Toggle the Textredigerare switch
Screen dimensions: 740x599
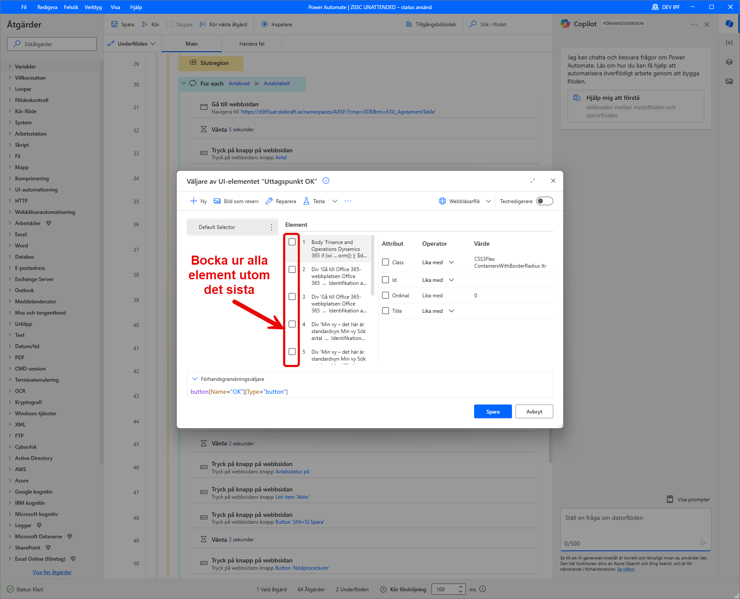pos(544,201)
